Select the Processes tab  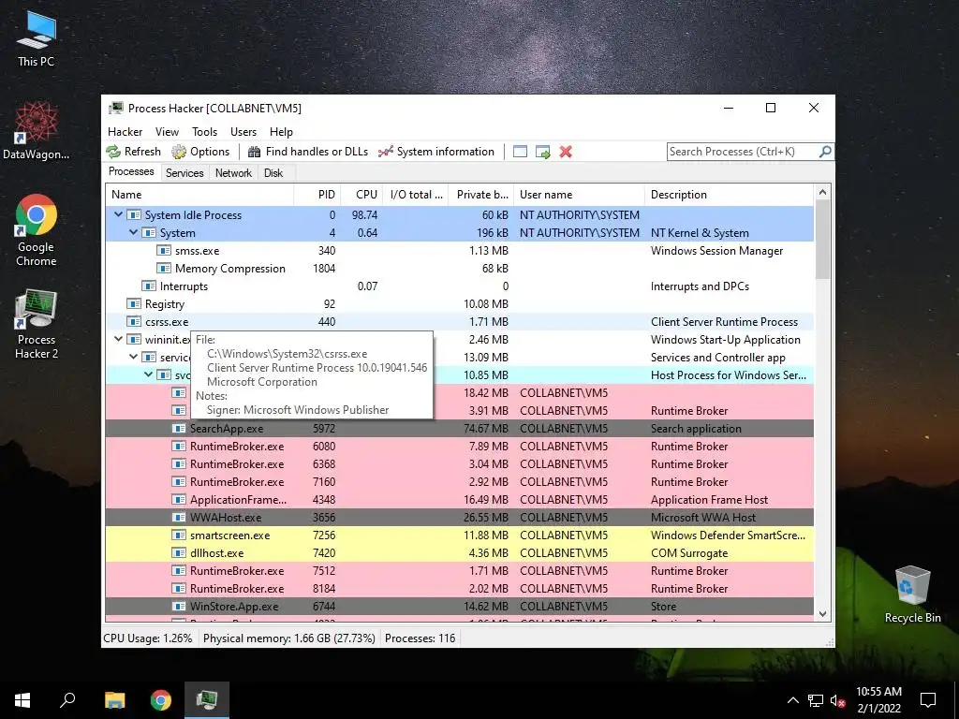[x=131, y=171]
